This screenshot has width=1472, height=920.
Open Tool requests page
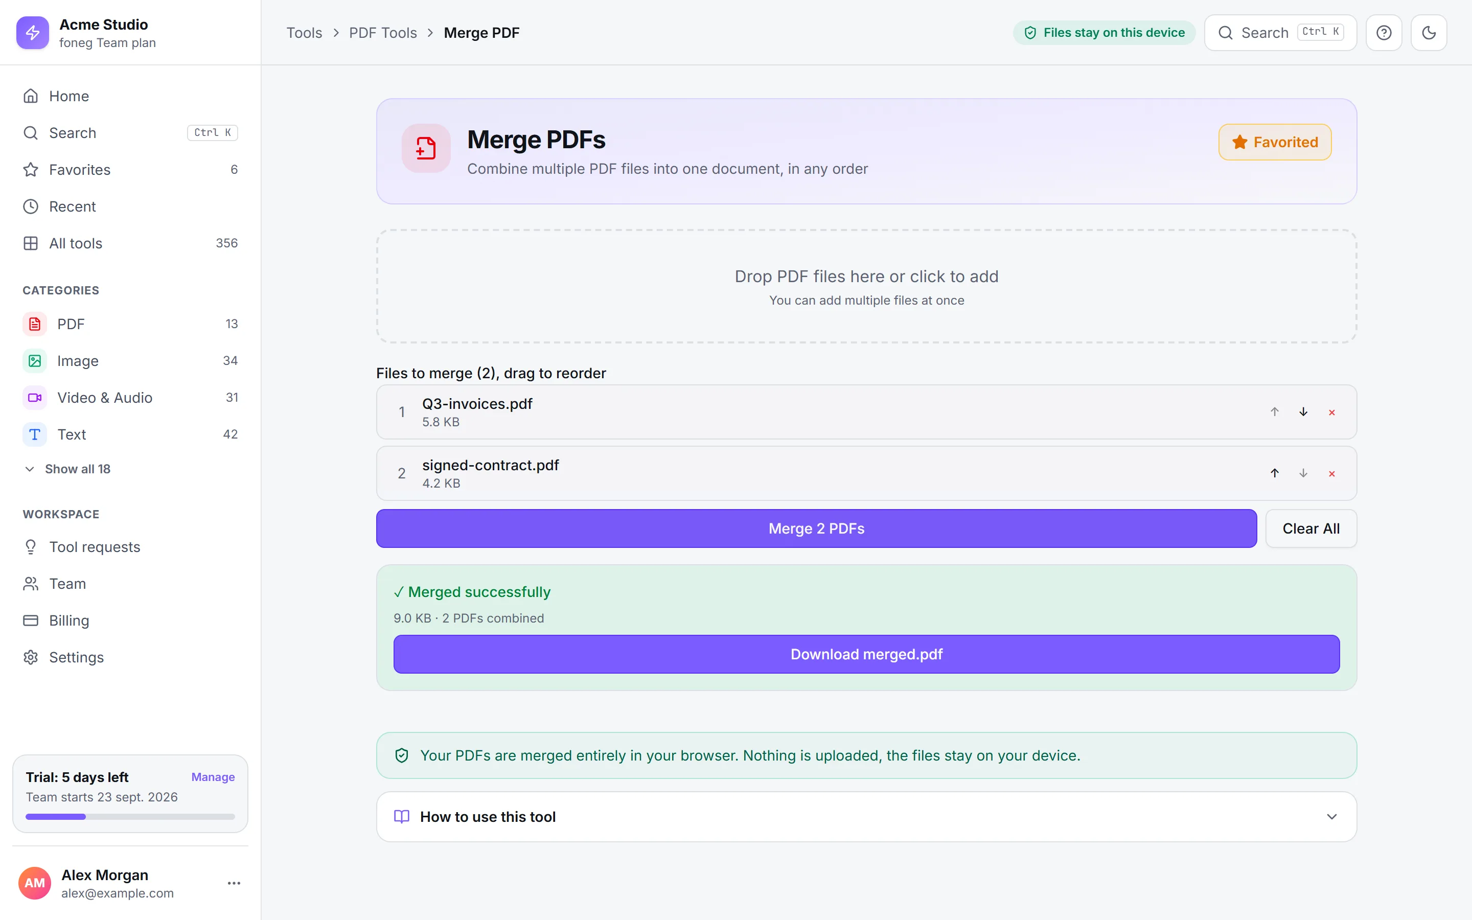pyautogui.click(x=130, y=547)
